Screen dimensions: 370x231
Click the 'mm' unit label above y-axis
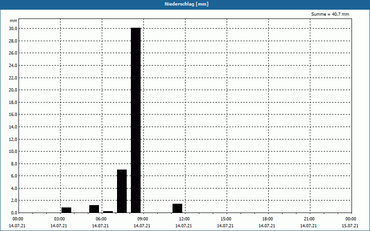[x=13, y=21]
